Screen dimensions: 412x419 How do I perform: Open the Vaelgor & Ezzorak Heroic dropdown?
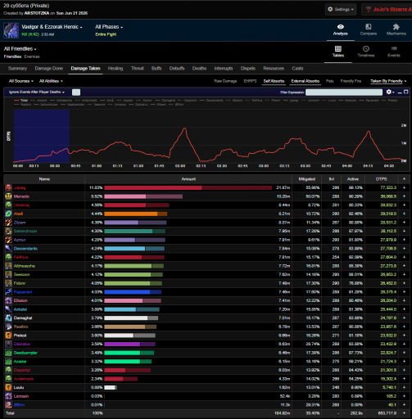52,27
